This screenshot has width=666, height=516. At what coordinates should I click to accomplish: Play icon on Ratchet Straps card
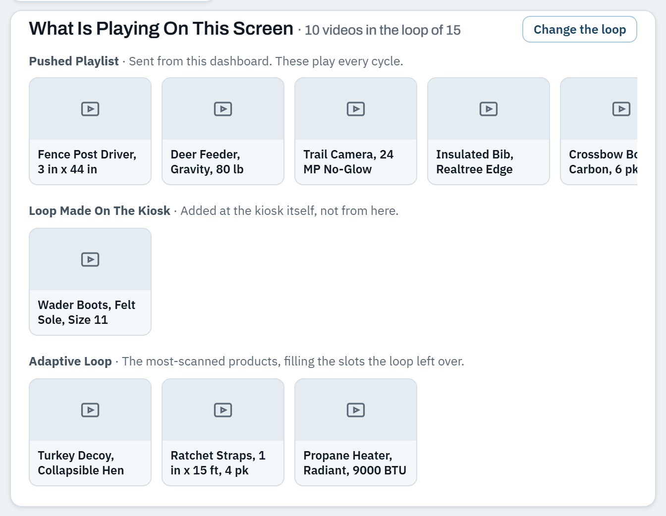[223, 410]
